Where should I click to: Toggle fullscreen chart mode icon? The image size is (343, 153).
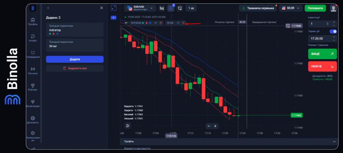click(114, 8)
